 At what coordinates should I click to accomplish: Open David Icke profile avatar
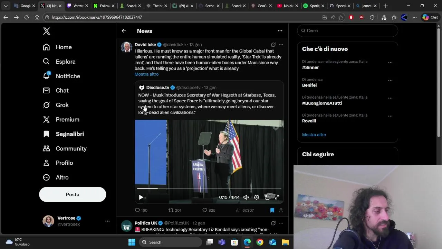(x=126, y=47)
